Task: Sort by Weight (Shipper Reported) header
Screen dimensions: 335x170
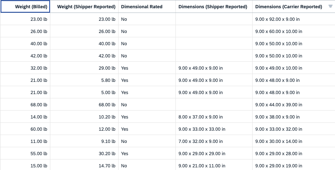Action: [84, 7]
